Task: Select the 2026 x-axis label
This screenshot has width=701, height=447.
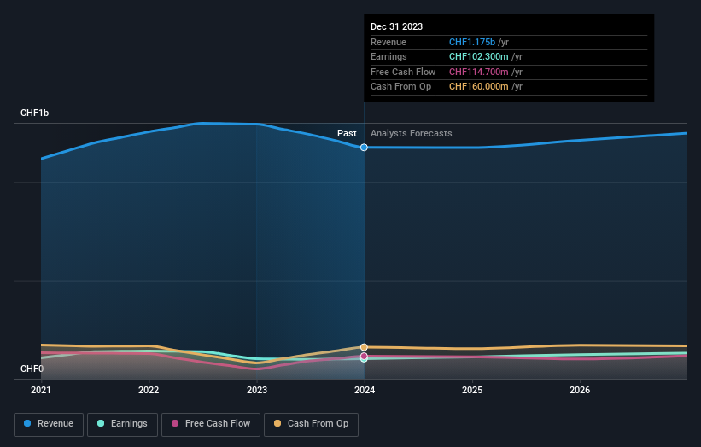Action: (580, 390)
